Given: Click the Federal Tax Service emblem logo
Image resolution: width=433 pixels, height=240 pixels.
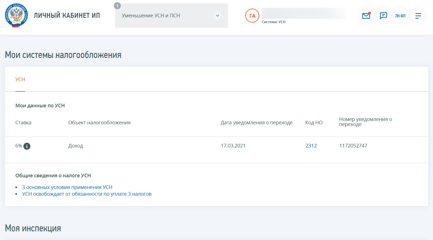Looking at the screenshot, I should [x=16, y=16].
